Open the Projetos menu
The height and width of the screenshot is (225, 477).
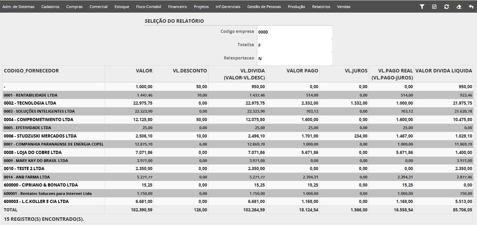pos(201,7)
